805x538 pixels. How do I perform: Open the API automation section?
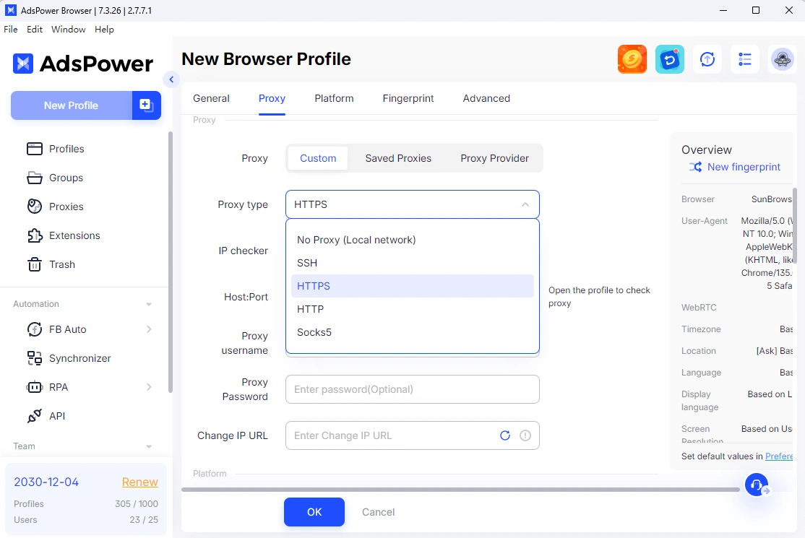[x=58, y=416]
